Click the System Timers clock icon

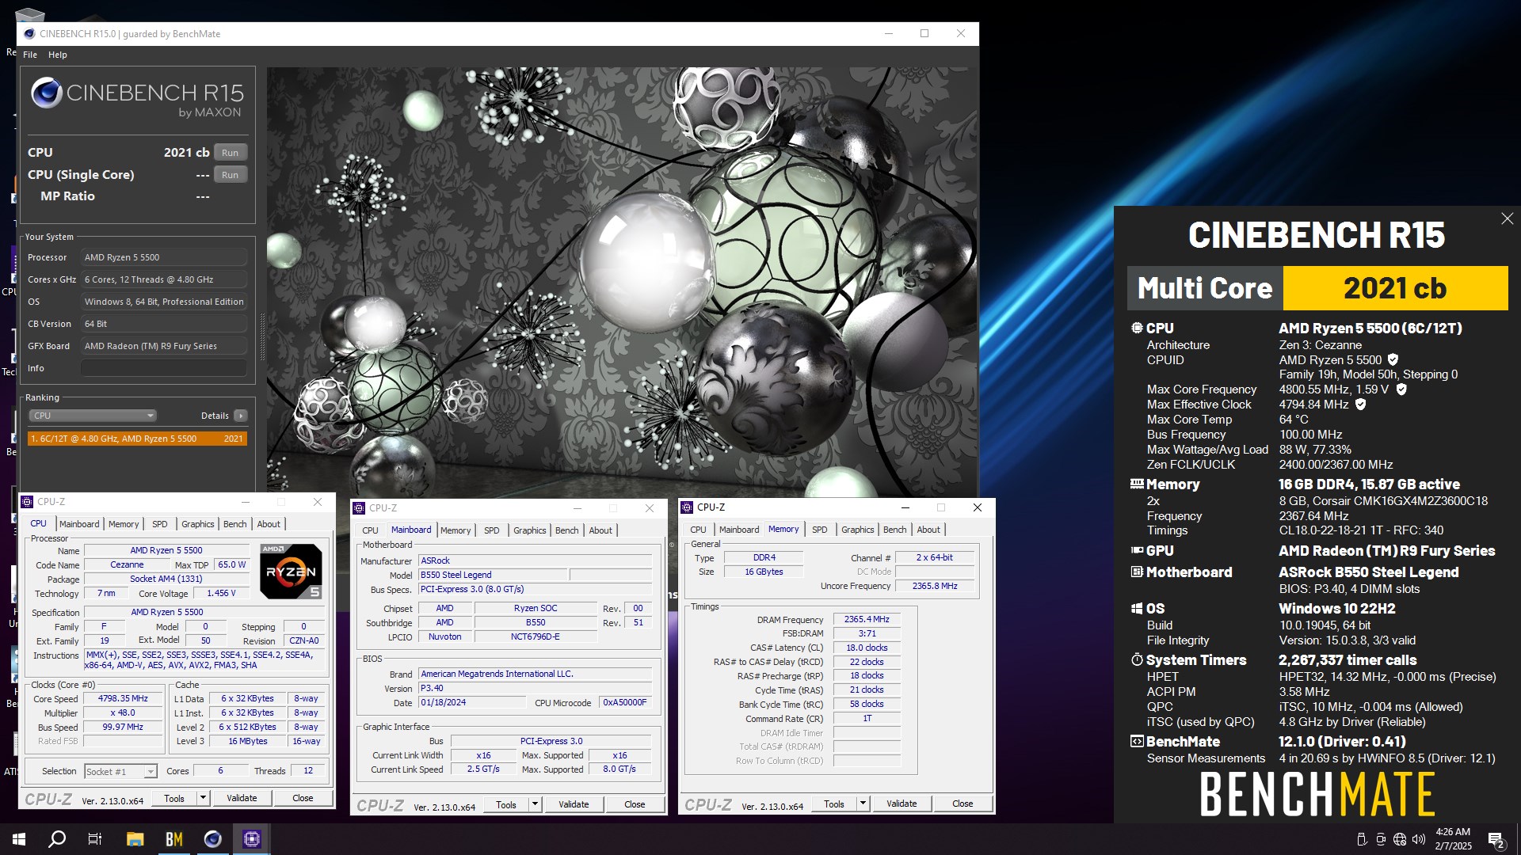(1137, 659)
